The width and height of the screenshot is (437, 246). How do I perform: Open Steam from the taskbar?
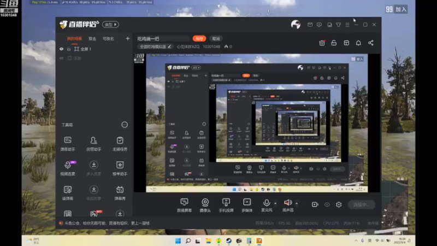coord(228,241)
